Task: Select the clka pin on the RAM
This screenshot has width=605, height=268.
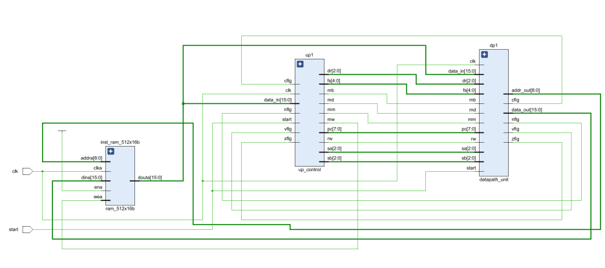Action: point(98,168)
